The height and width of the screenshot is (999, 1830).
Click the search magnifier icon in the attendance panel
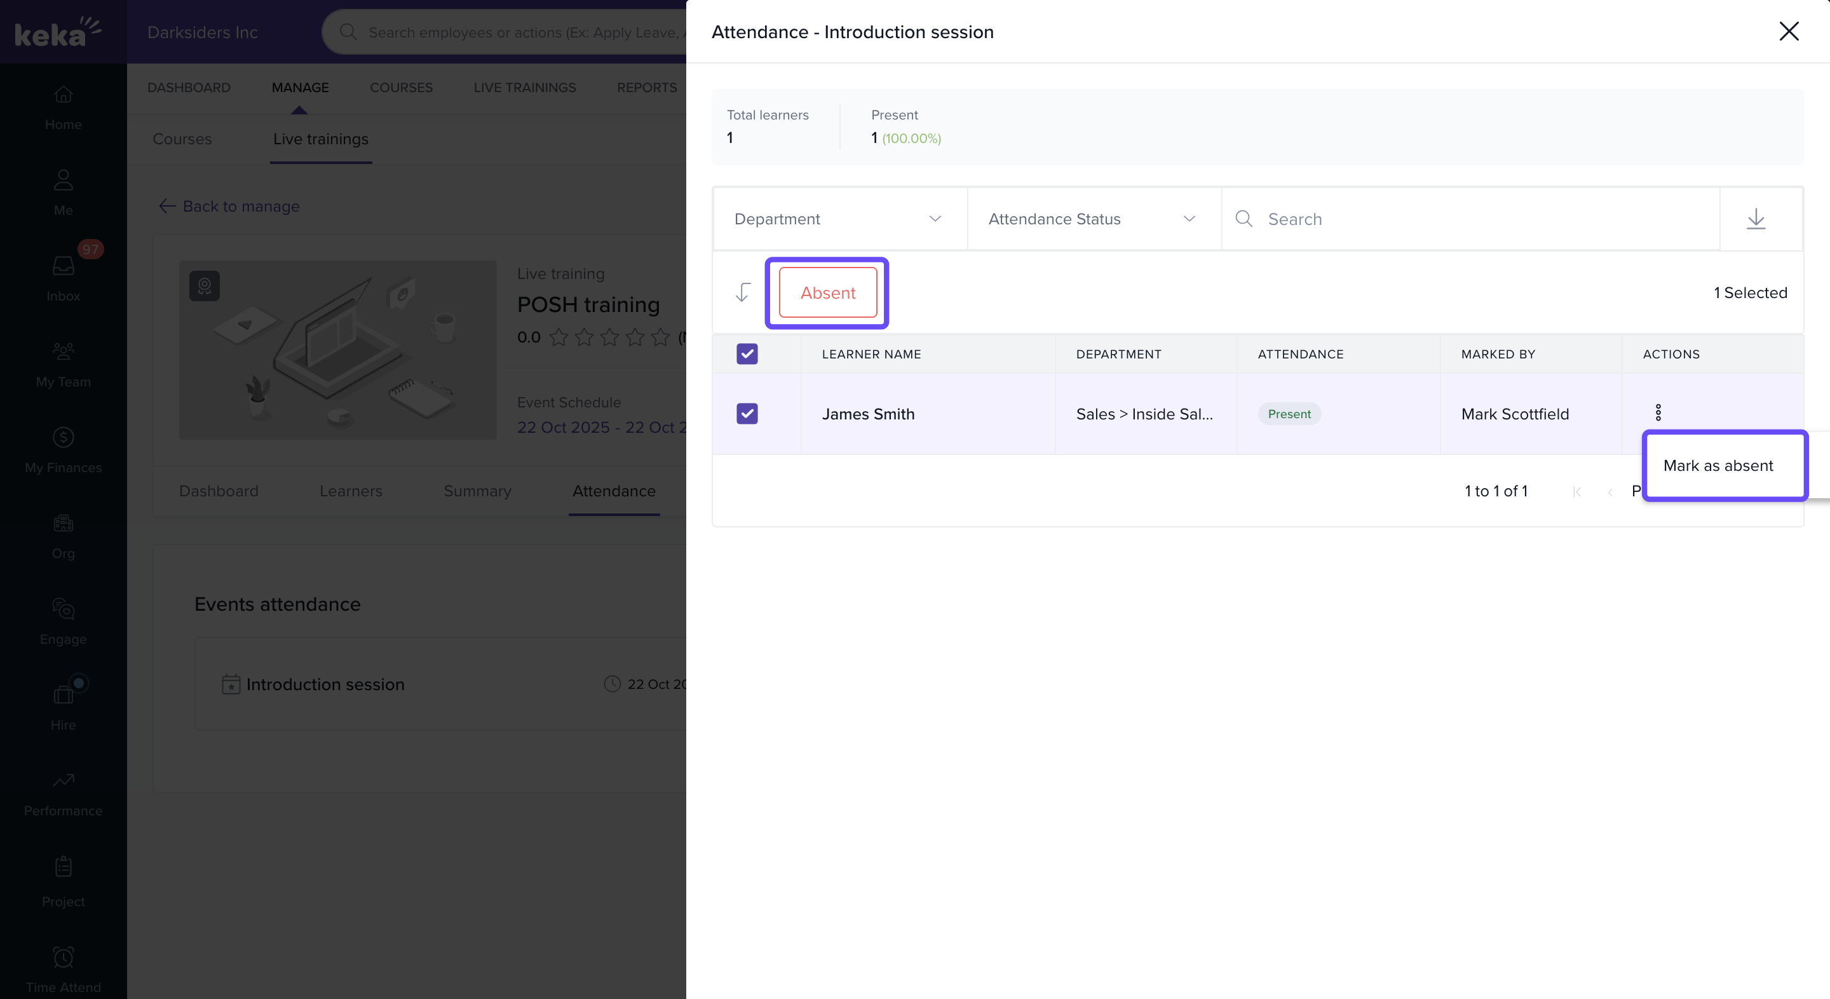click(1244, 219)
